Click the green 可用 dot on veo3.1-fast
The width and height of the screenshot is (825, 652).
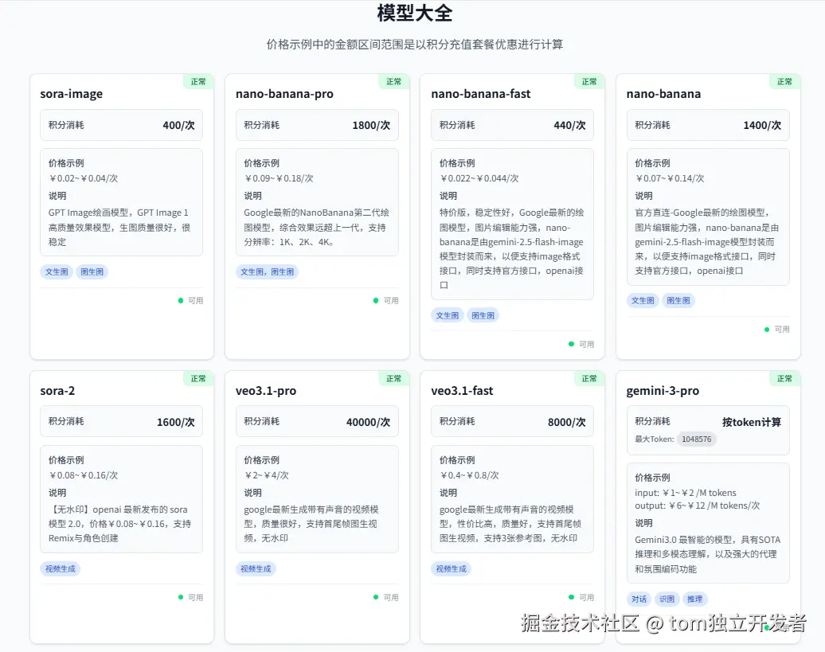click(572, 597)
